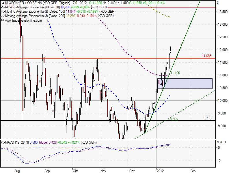Click the wave icon next to MACD label
Screen dimensions: 231x173
(3, 142)
